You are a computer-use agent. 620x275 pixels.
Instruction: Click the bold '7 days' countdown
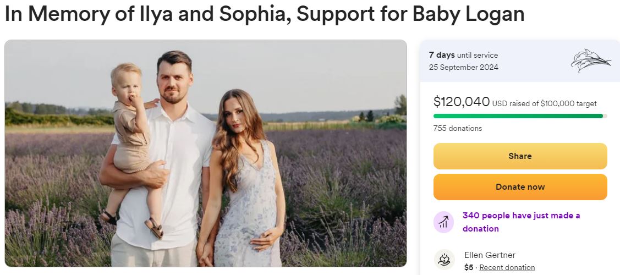(x=442, y=55)
